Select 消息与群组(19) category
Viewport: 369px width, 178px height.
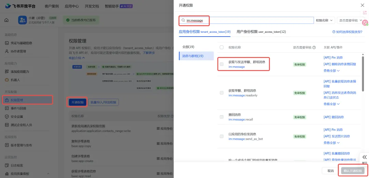196,56
